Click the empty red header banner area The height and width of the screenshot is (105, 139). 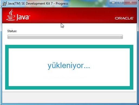pos(72,15)
